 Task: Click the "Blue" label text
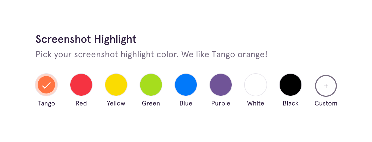tap(186, 104)
